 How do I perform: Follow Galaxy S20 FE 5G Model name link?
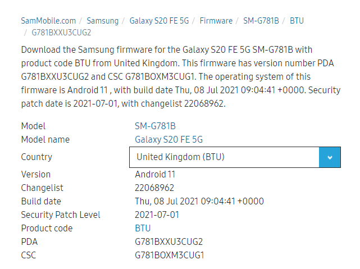tap(168, 139)
